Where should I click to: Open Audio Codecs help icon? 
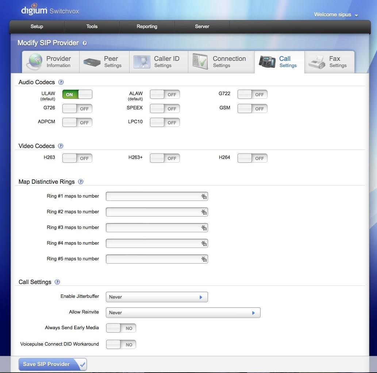tap(61, 82)
